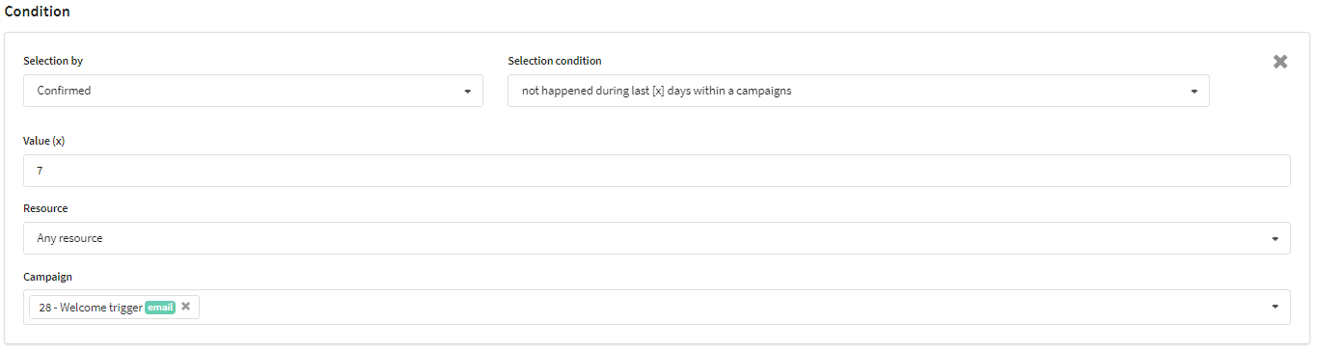The image size is (1317, 350).
Task: Expand the Selection condition dropdown arrow
Action: coord(1194,92)
